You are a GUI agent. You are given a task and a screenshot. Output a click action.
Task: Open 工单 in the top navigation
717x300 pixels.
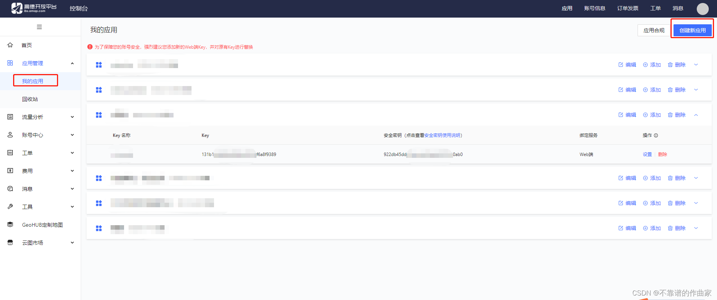(x=655, y=8)
